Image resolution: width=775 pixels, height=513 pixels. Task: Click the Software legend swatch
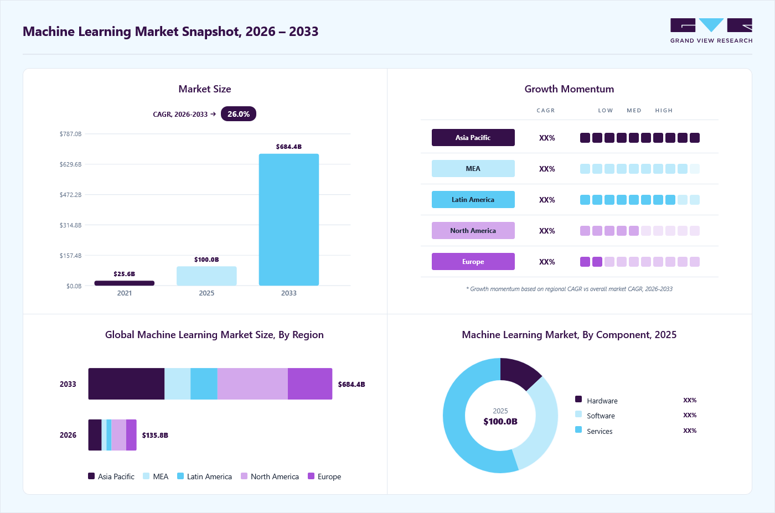(578, 414)
